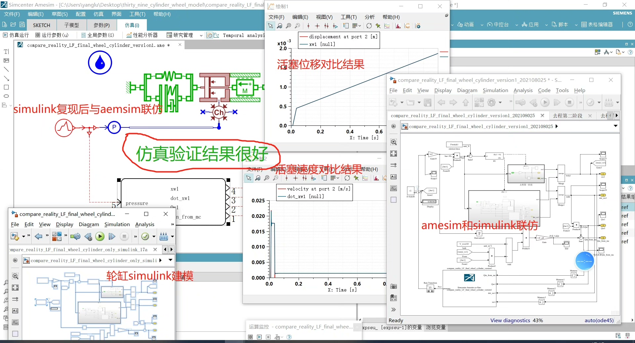Screen dimensions: 635x343
Task: Open 分析 menu in plot 1 window
Action: click(x=369, y=17)
